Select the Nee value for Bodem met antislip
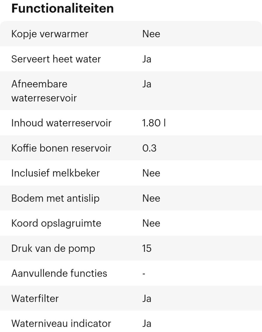 [151, 198]
